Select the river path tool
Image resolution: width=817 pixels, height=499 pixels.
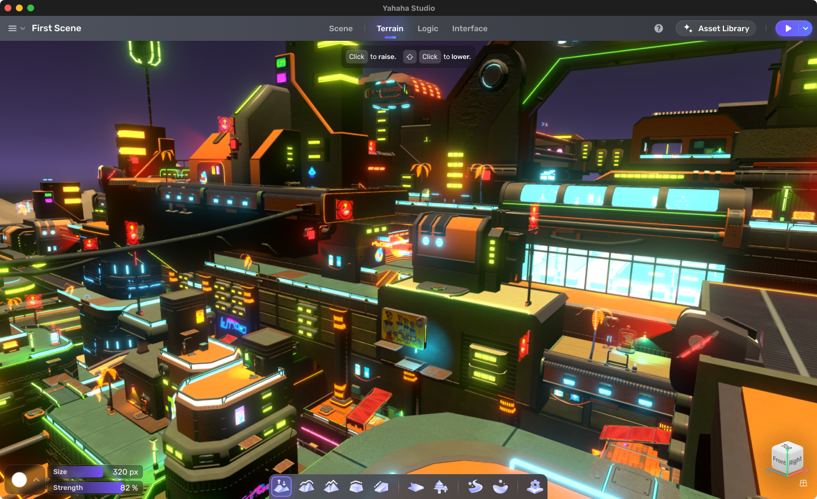coord(474,486)
